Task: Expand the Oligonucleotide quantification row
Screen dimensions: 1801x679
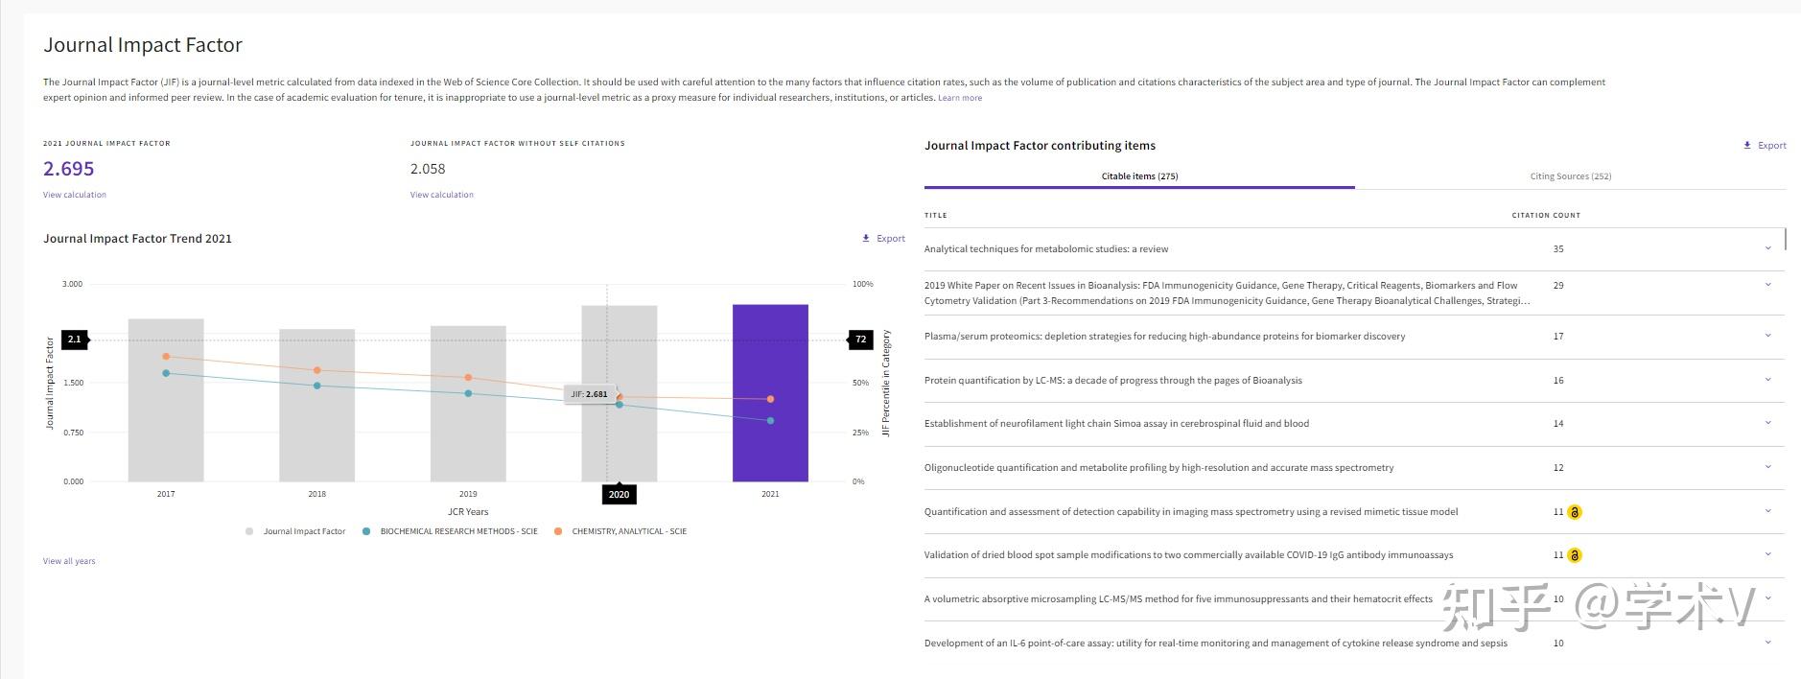Action: tap(1767, 467)
